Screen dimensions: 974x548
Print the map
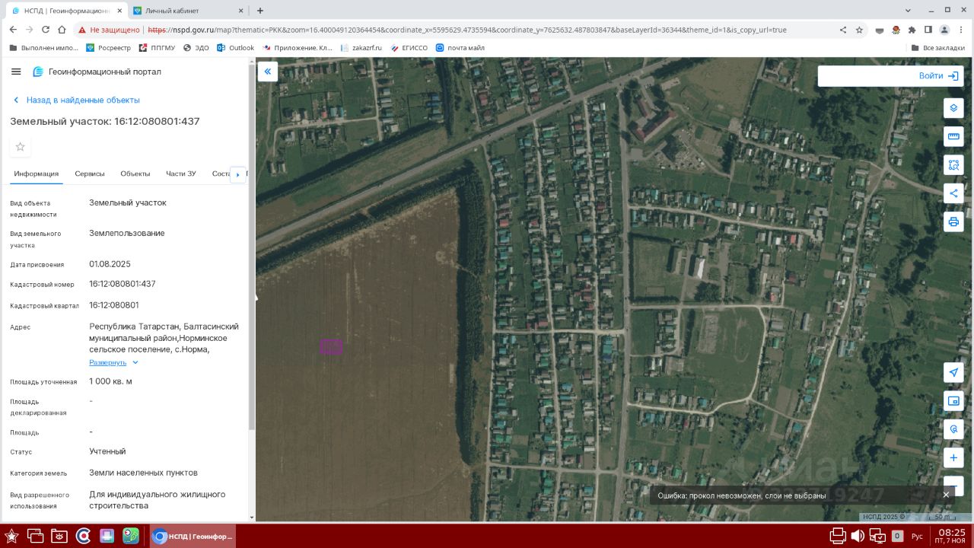pyautogui.click(x=953, y=221)
